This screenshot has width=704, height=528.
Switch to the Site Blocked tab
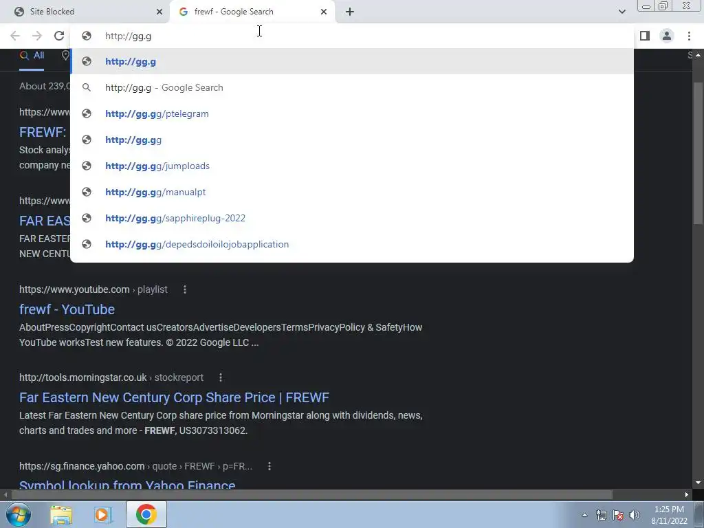point(85,12)
